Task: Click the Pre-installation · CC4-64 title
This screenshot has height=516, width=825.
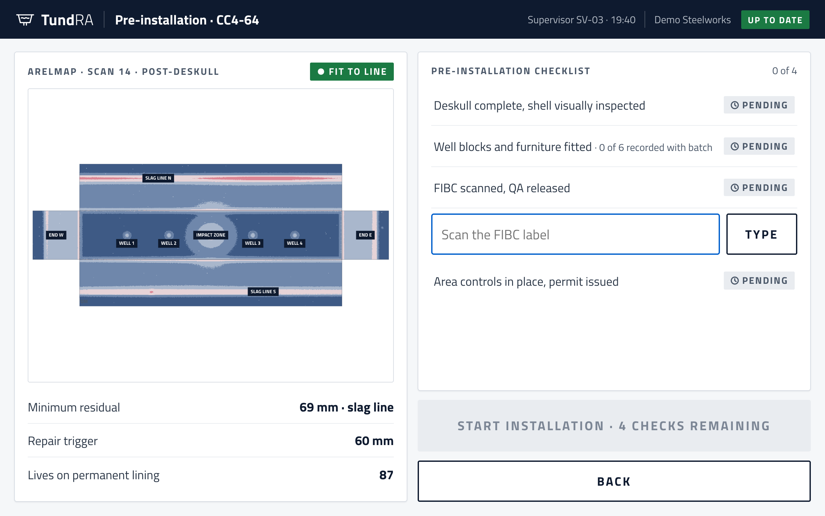Action: tap(187, 20)
